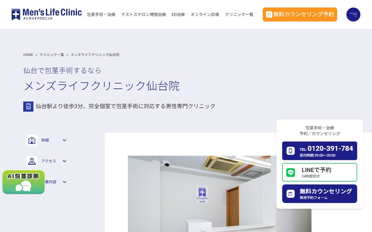Expand the 詳細 section chevron
Viewport: 372px width, 232px height.
(64, 140)
